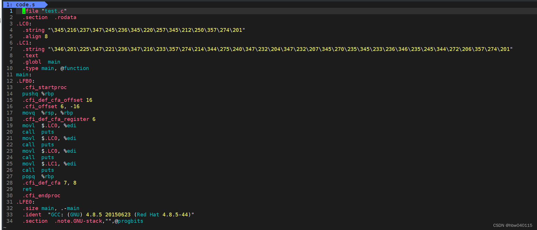Click the .note.GNU-stack section line
Viewport: 537px width, 230px height.
(x=83, y=221)
